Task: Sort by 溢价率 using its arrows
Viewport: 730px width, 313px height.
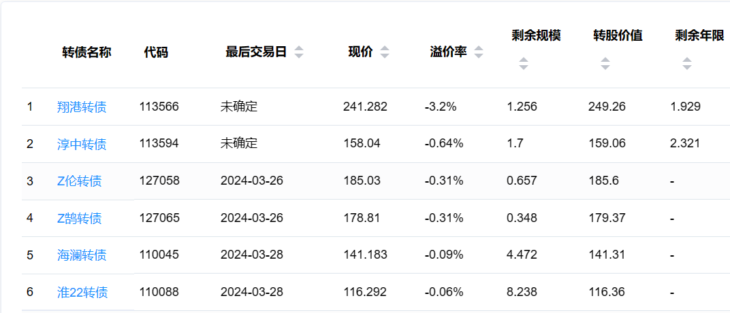Action: point(478,52)
